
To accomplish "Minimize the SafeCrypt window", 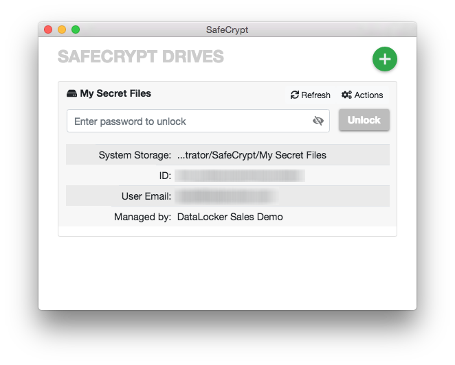I will coord(62,30).
